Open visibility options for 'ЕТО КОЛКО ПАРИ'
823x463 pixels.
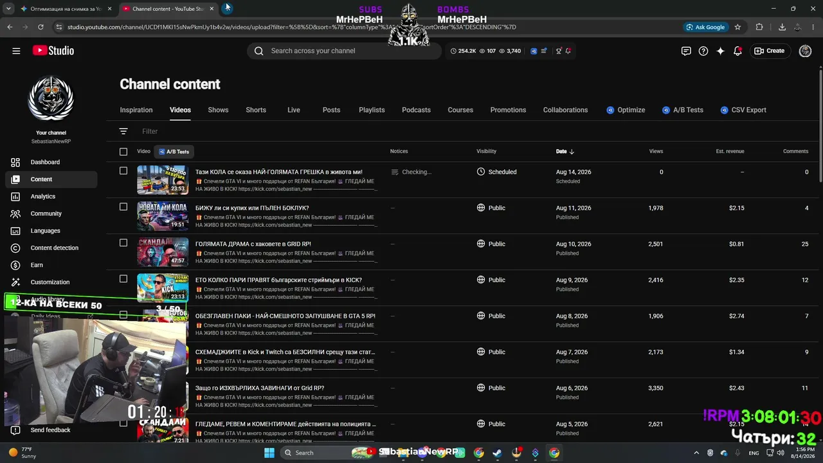[491, 280]
